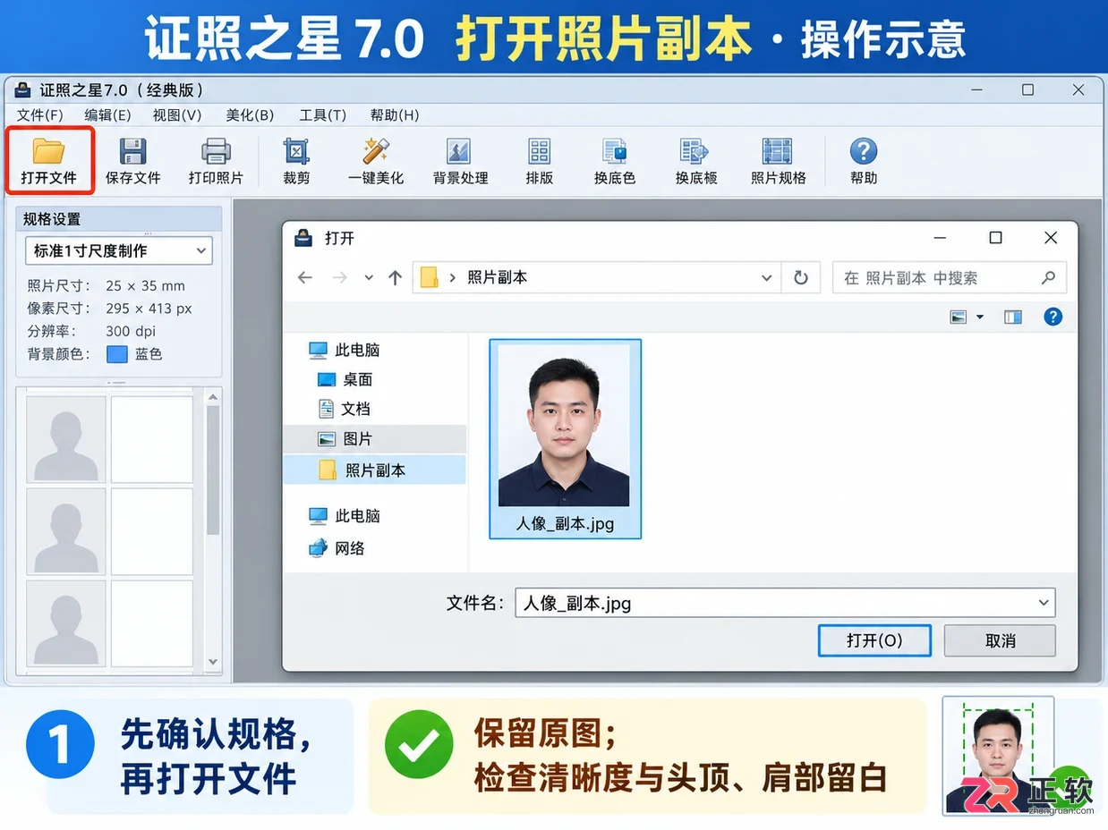Open recent locations dropdown arrow
The height and width of the screenshot is (830, 1108).
pyautogui.click(x=369, y=278)
